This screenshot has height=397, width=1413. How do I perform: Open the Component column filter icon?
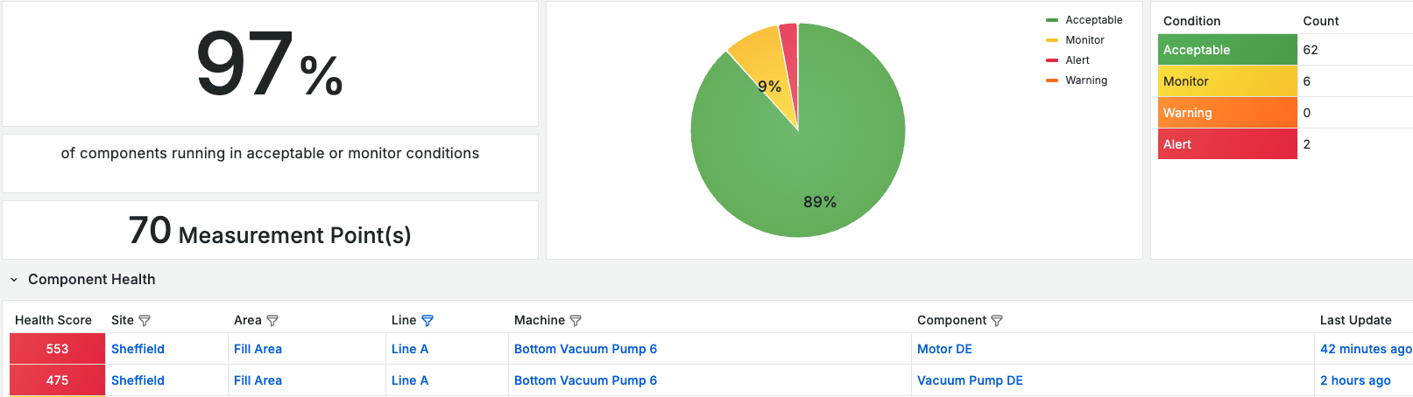click(x=997, y=321)
